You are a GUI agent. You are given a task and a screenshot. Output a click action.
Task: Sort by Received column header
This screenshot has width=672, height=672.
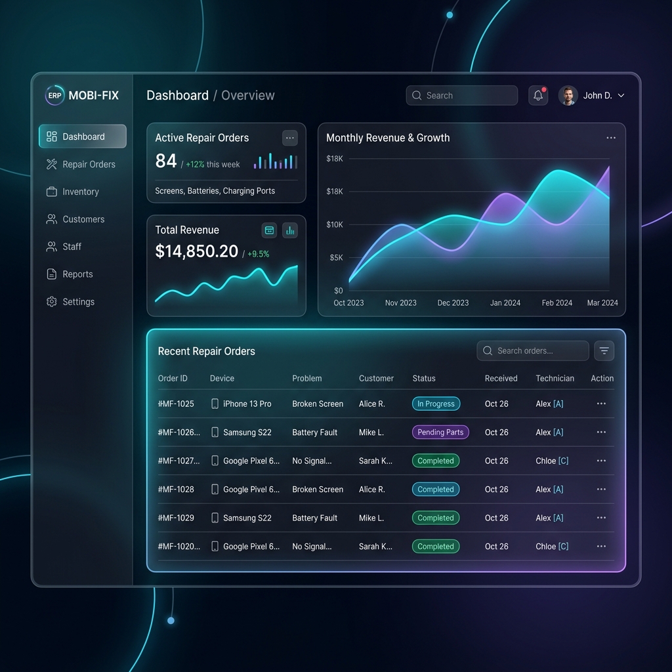(501, 379)
